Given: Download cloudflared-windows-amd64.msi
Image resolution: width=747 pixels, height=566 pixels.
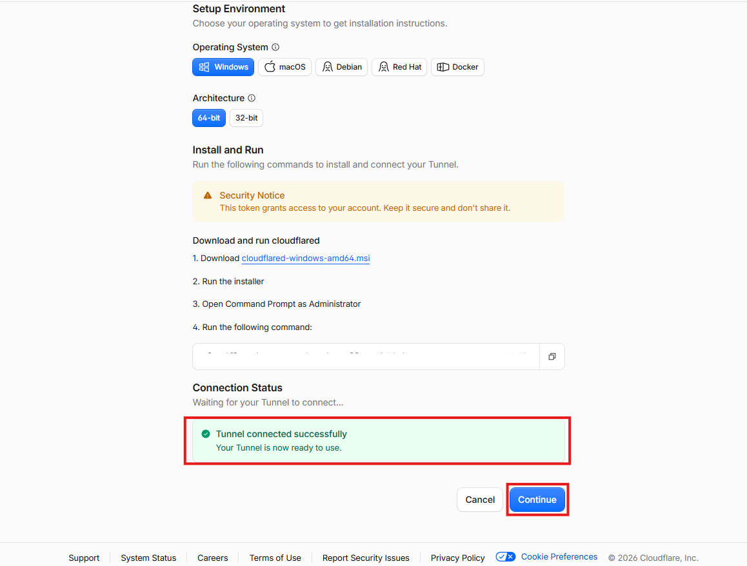Looking at the screenshot, I should point(305,258).
